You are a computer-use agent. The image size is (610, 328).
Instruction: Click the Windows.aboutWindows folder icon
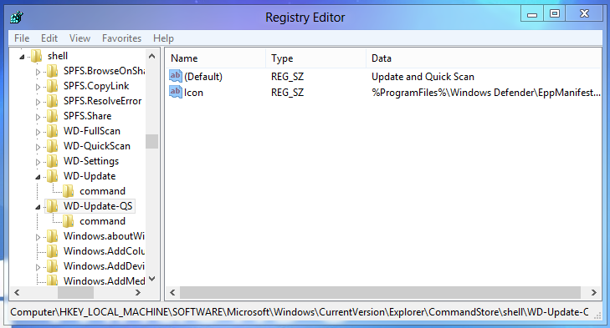click(52, 236)
